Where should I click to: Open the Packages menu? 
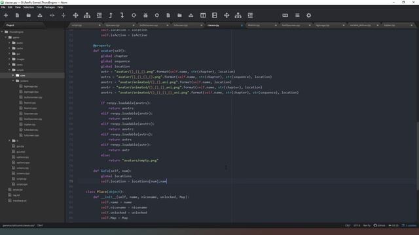50,7
